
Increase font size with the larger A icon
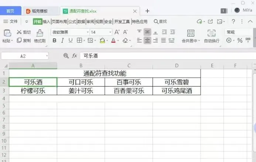[x=117, y=32]
